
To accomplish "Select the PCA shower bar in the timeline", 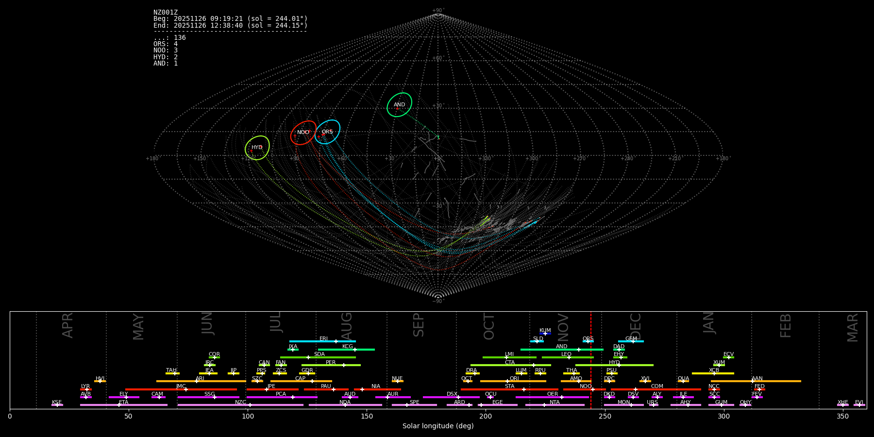I will coord(282,397).
